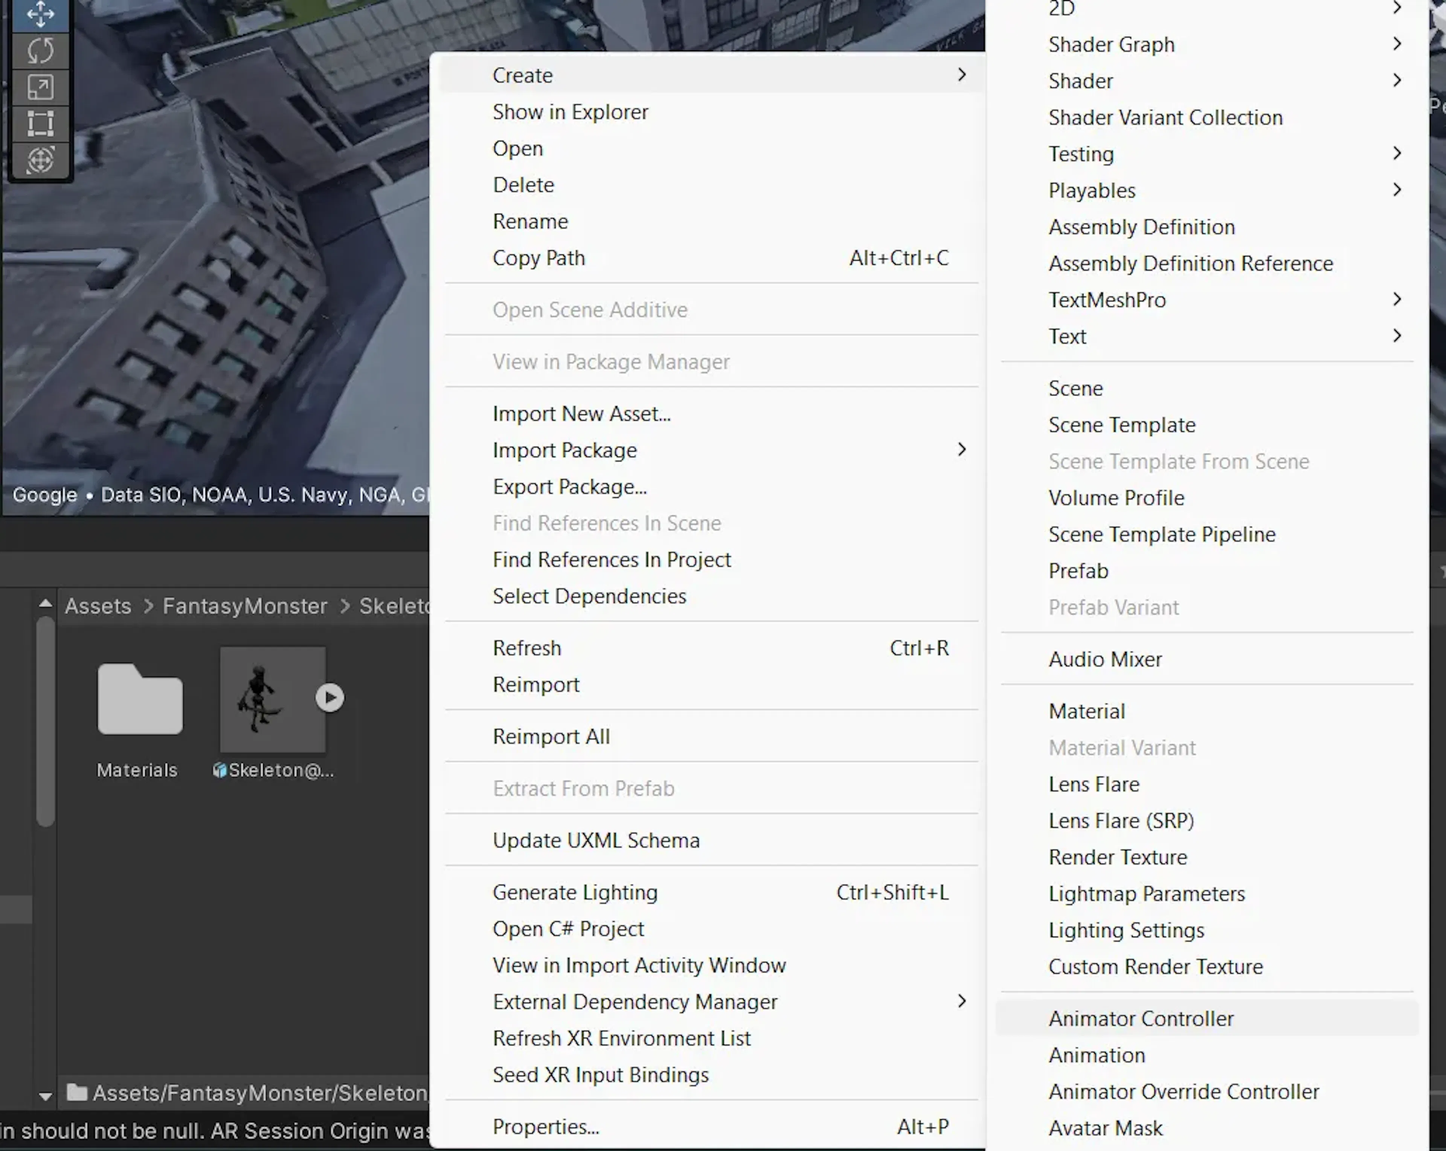Click the scroll up arrow in Project panel
This screenshot has width=1446, height=1151.
(x=46, y=603)
